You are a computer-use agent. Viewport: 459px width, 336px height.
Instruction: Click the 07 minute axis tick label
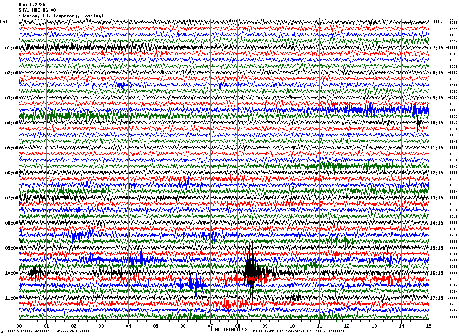(210, 326)
